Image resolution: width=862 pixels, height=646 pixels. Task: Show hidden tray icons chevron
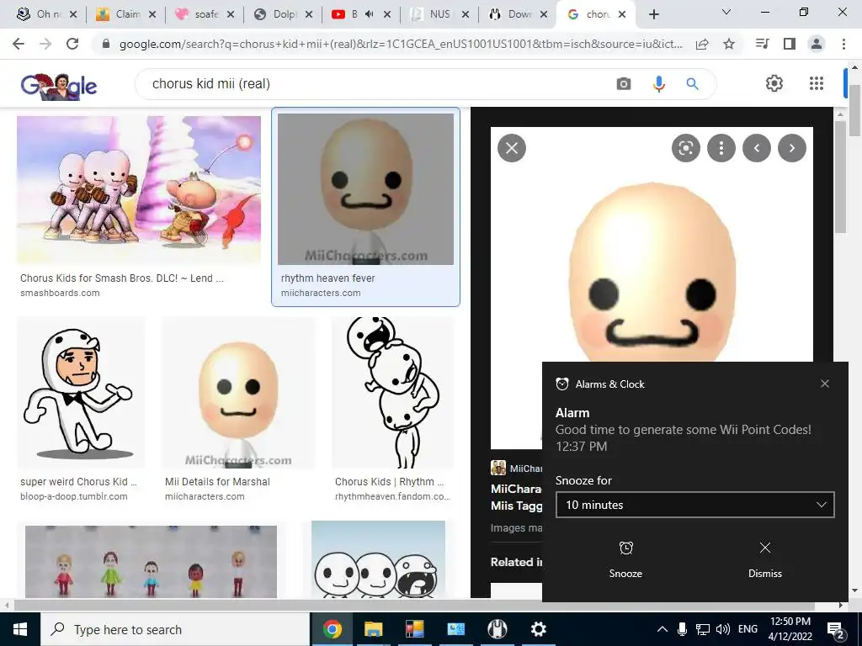click(x=662, y=629)
